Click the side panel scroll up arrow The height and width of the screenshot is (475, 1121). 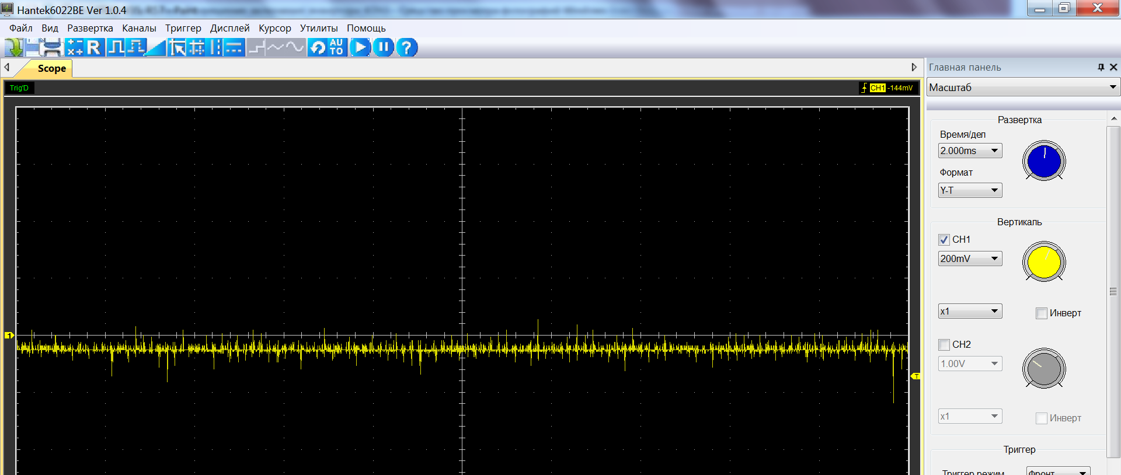pos(1113,118)
